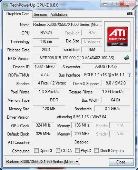Viewport: 138px width, 170px height.
Task: Click the GPU Clock row Memory field 196 MHz
Action: tap(82, 125)
